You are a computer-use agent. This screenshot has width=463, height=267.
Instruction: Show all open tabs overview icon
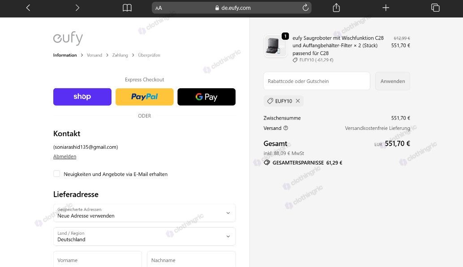coord(435,8)
